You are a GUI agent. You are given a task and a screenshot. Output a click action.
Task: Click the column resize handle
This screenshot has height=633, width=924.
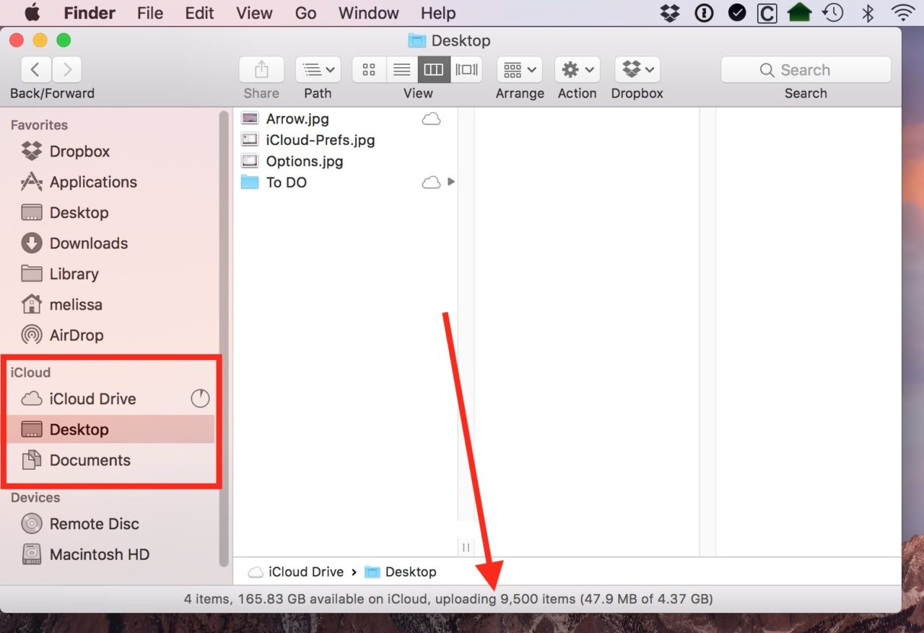(466, 548)
